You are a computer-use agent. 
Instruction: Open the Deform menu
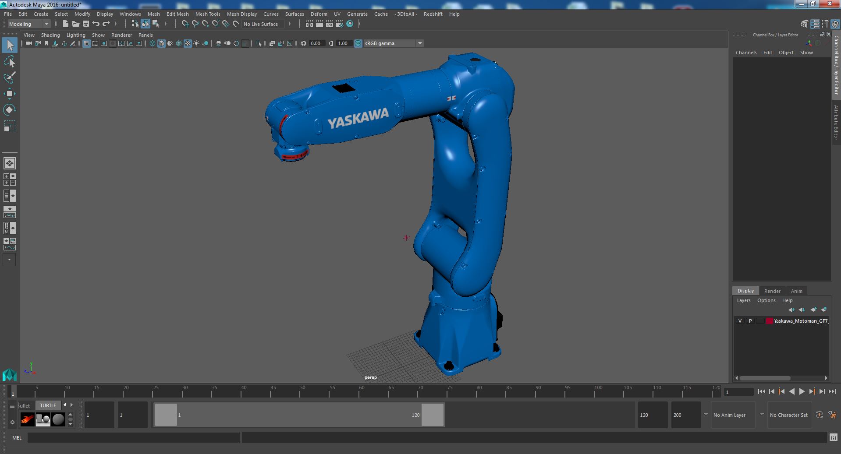(x=319, y=14)
